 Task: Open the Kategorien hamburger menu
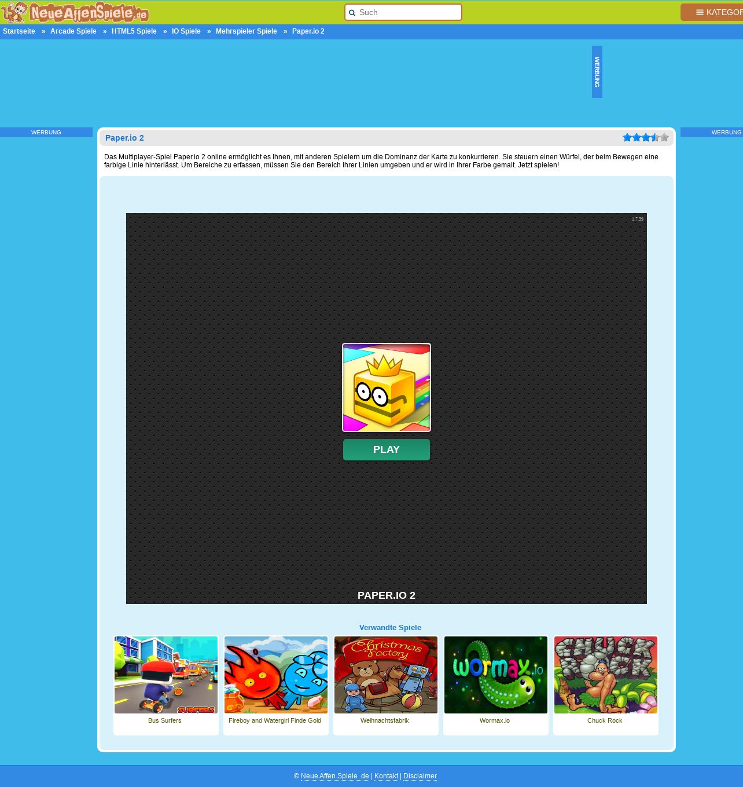click(712, 12)
